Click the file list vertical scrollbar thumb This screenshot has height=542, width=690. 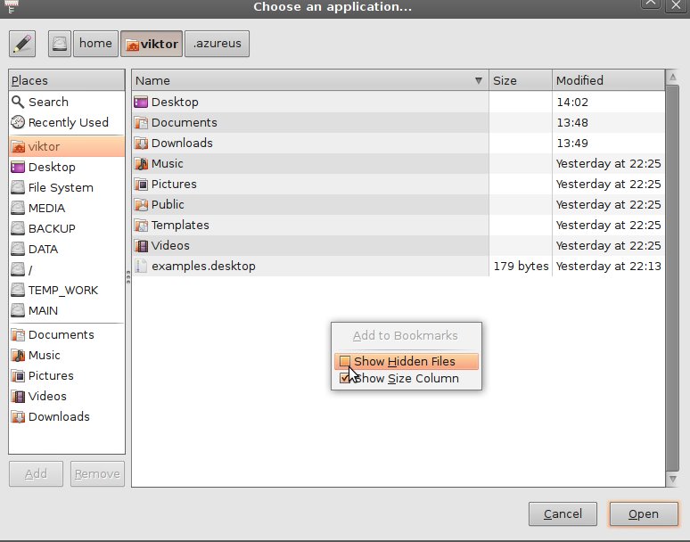click(x=672, y=277)
